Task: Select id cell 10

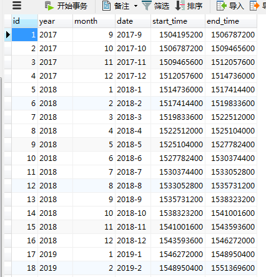Action: [25, 158]
